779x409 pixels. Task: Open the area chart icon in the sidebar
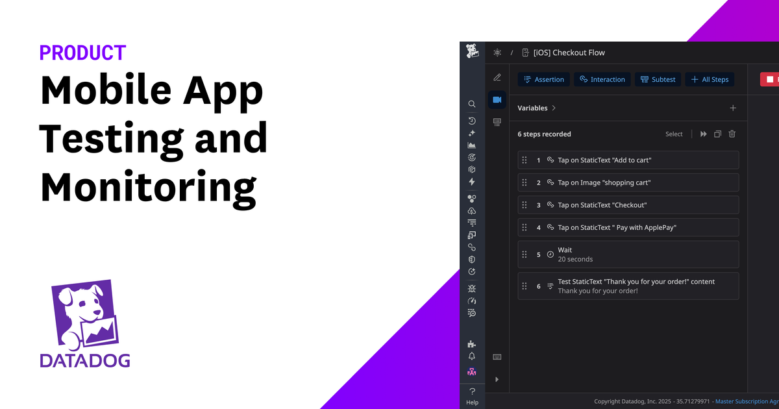472,145
